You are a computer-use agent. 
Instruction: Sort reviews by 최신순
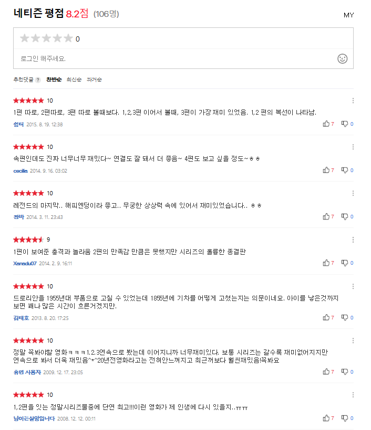74,80
